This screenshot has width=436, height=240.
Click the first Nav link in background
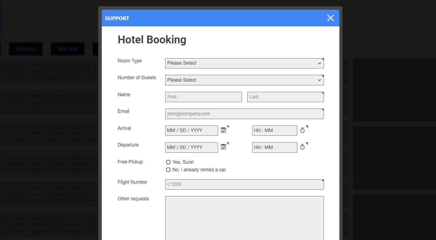pos(26,49)
